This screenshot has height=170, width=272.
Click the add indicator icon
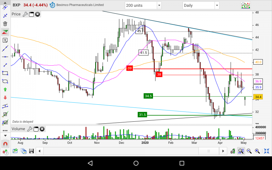click(245, 5)
